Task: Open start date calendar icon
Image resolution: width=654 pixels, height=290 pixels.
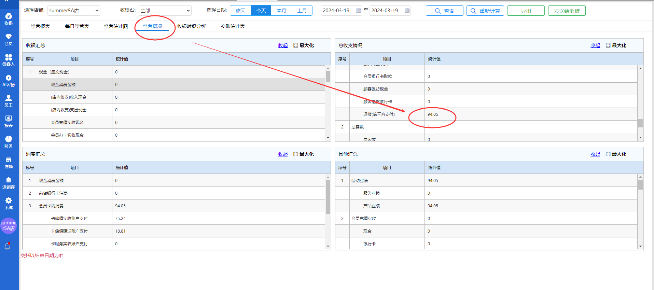Action: coord(359,11)
